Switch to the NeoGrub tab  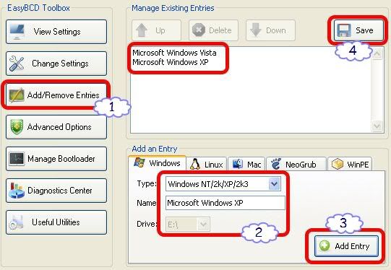296,164
